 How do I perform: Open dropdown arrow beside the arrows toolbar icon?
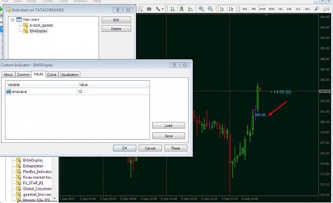[x=163, y=9]
